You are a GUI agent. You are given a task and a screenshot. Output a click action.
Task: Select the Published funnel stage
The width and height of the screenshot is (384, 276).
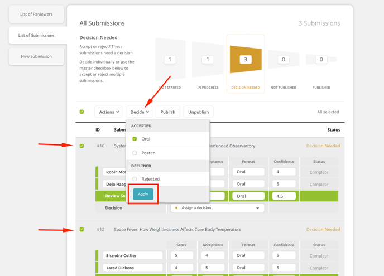[321, 60]
